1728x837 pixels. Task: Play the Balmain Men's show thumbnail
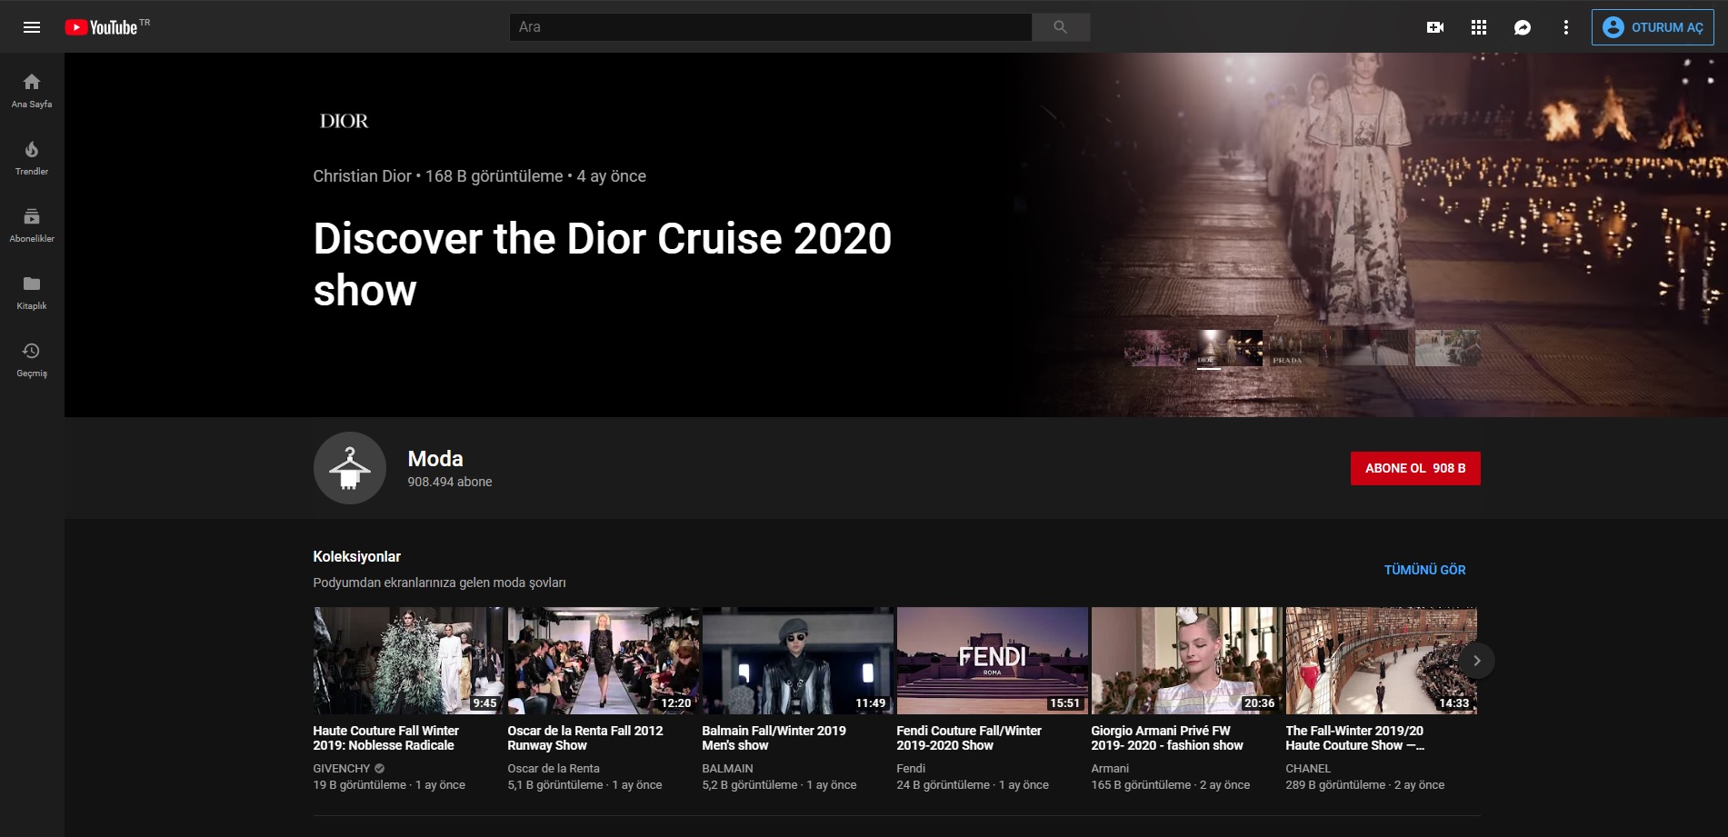[797, 661]
